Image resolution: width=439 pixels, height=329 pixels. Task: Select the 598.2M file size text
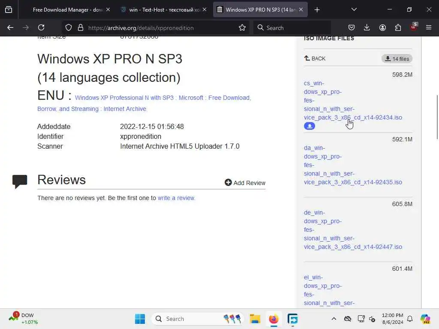click(402, 75)
